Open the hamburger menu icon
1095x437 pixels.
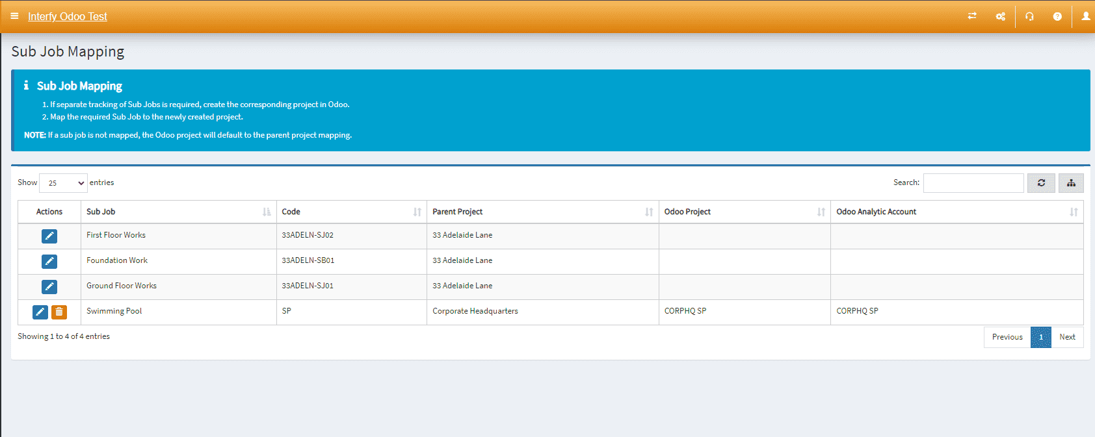click(14, 16)
